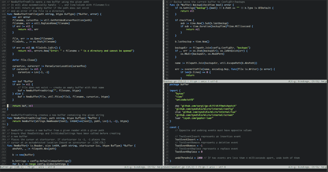This screenshot has width=328, height=172.
Task: Click the os.Stat(filename) line
Action: coord(34,42)
